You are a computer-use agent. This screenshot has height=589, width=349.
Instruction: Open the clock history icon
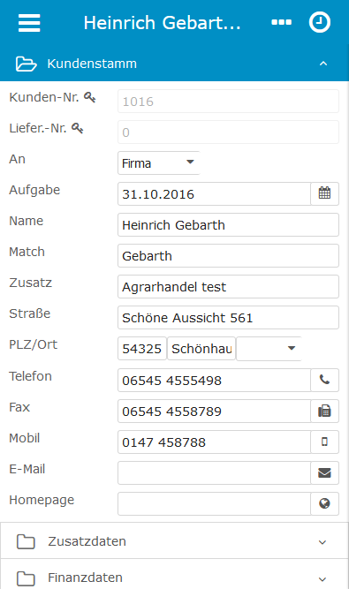pos(320,22)
